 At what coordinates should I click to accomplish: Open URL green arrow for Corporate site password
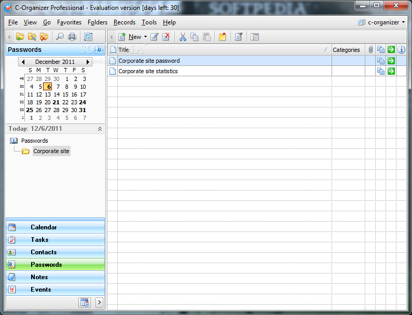pos(391,61)
